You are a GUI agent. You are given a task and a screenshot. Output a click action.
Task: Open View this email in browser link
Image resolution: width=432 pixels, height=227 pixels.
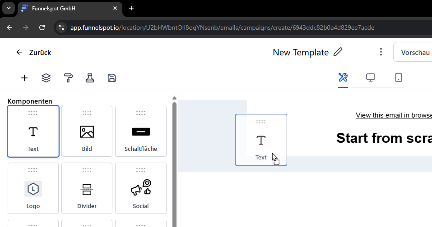[394, 115]
